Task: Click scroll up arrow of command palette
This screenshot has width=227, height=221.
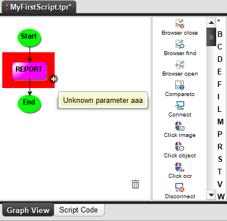Action: click(211, 23)
